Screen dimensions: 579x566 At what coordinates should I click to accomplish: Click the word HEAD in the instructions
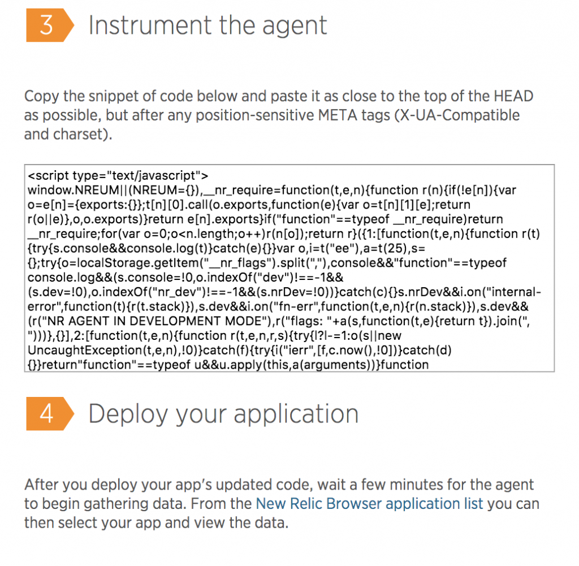click(x=513, y=96)
